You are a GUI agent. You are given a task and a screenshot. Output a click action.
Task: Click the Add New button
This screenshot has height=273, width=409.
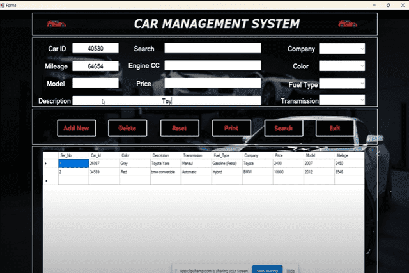(77, 128)
